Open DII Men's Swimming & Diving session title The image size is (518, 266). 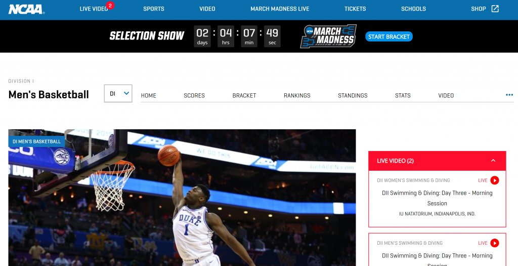pos(437,260)
